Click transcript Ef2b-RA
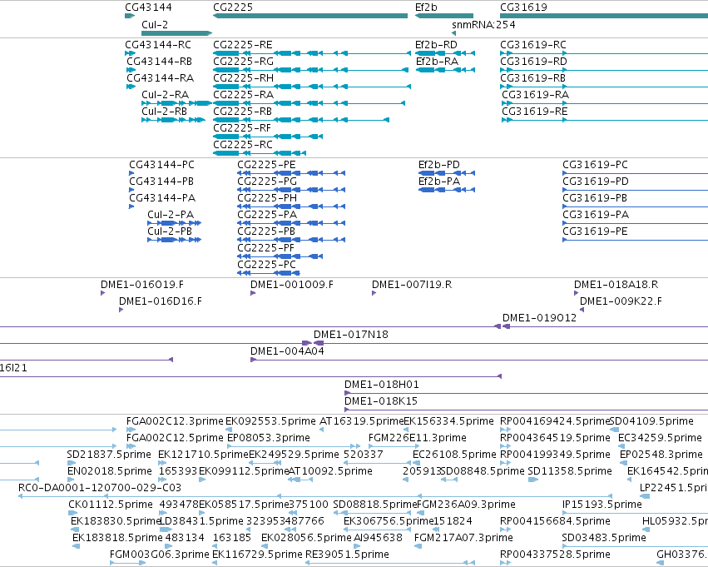Screen dimensions: 708x567 pyautogui.click(x=445, y=70)
